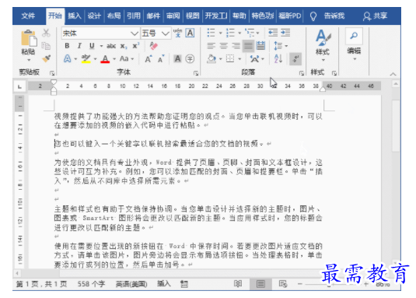416x298 pixels.
Task: Click Shrink Font icon
Action: pos(161,59)
